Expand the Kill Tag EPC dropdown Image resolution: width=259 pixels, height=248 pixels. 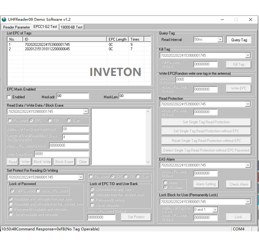[248, 55]
